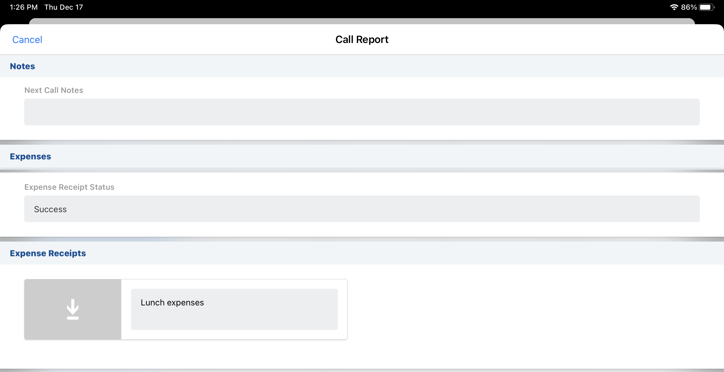This screenshot has width=724, height=372.
Task: Tap the gray background sheet edge above modal
Action: click(x=362, y=21)
